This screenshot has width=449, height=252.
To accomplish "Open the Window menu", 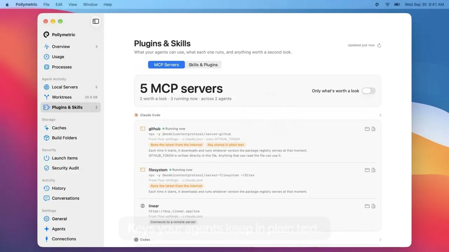I will coord(90,5).
